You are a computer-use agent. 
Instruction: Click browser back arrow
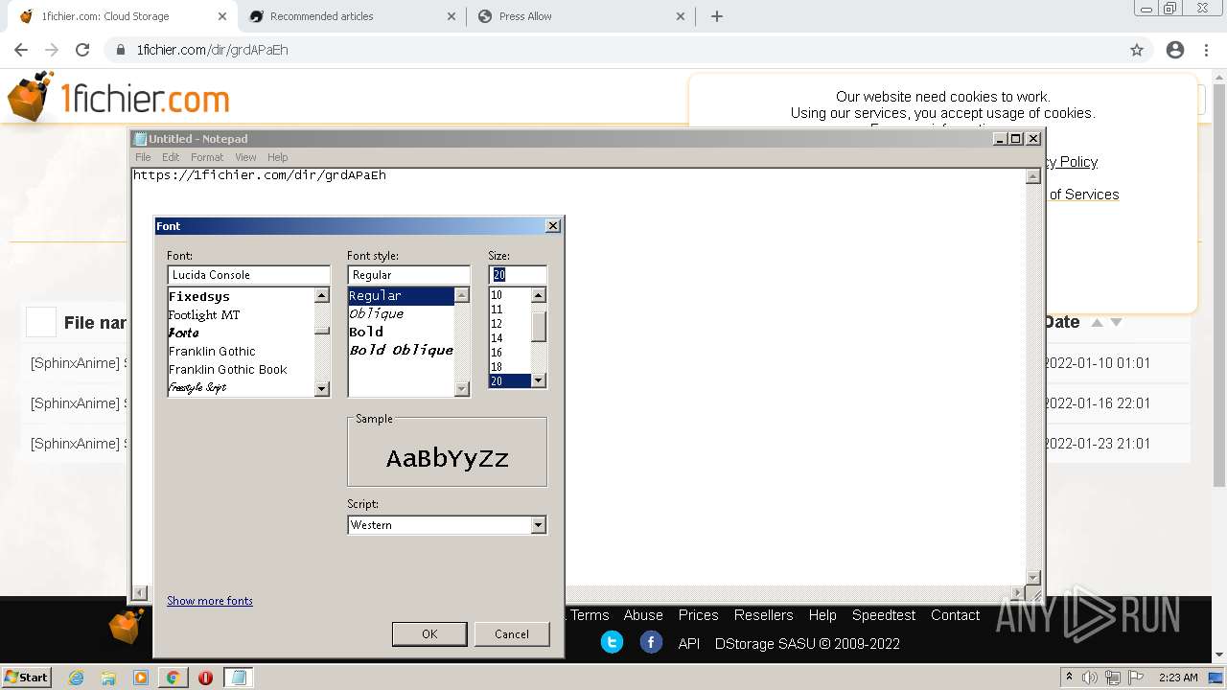pyautogui.click(x=21, y=50)
